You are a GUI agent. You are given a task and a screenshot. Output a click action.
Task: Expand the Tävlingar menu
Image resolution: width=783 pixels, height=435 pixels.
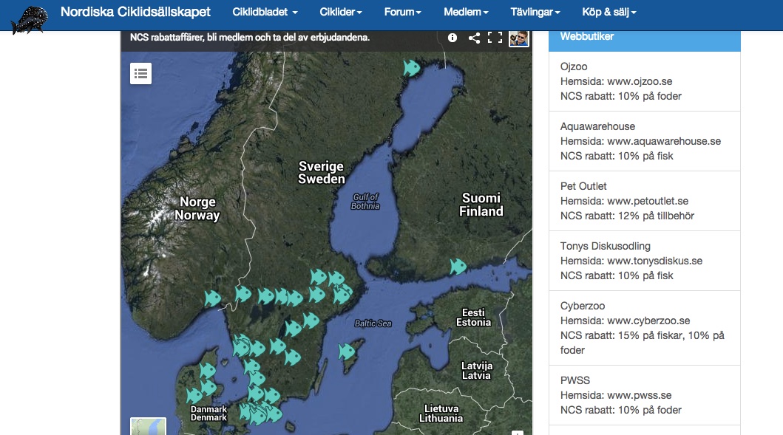(535, 12)
